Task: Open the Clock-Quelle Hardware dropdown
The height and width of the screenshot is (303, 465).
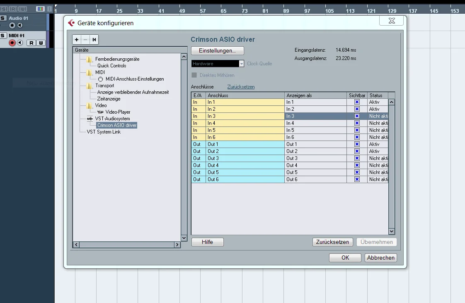Action: pos(242,64)
